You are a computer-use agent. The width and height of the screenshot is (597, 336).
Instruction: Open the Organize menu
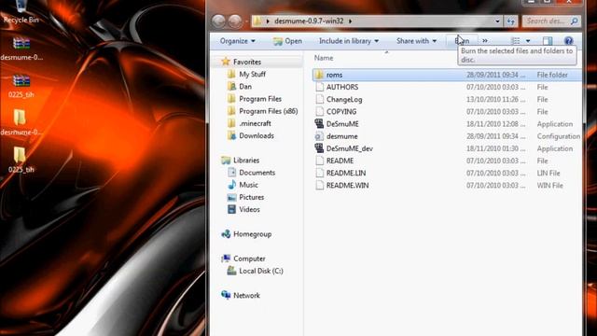238,41
